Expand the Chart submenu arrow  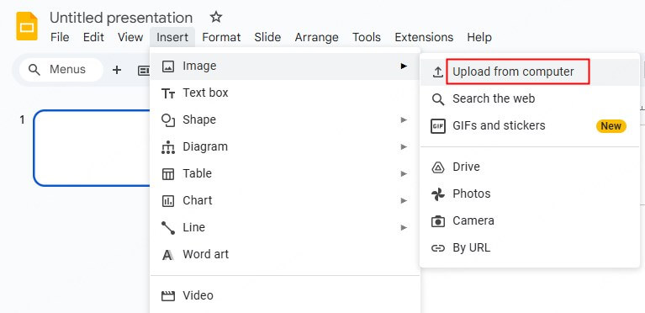point(404,200)
